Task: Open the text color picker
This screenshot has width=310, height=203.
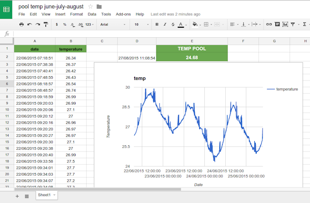Action: (x=181, y=24)
